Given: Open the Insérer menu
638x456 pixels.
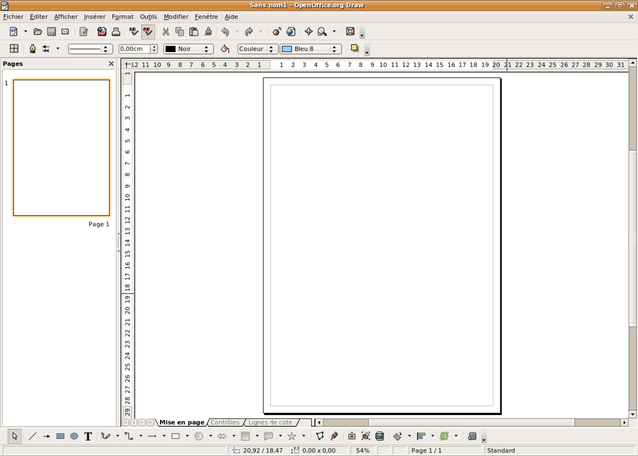Looking at the screenshot, I should (x=95, y=16).
